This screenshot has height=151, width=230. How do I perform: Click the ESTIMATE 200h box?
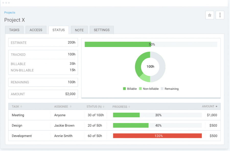(43, 42)
